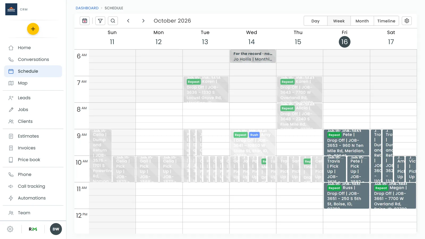425x239 pixels.
Task: Select Monday 12 column header
Action: 159,38
